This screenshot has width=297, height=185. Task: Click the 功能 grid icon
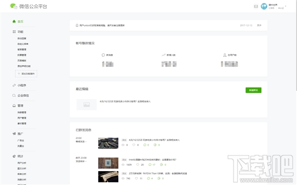(14, 32)
